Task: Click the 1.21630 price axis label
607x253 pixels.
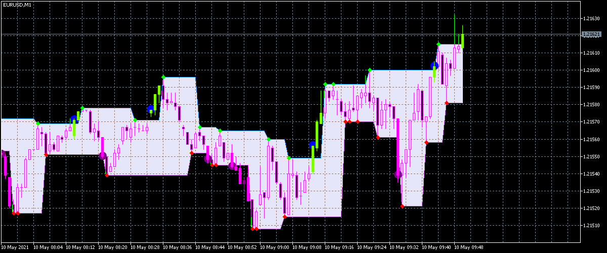Action: coord(591,19)
